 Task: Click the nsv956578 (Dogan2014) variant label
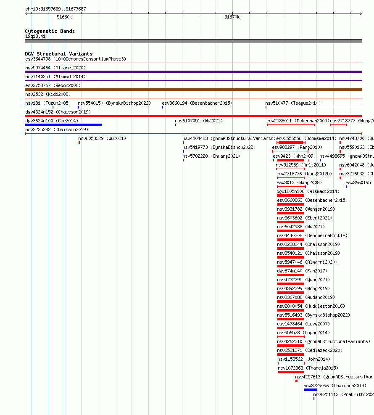303,333
